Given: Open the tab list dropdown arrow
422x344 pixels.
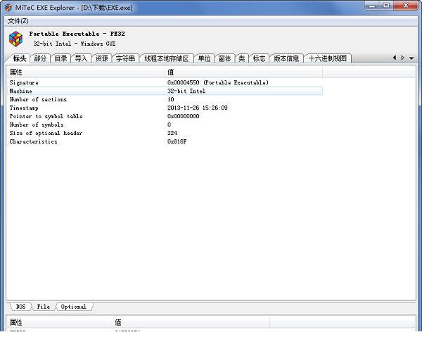Looking at the screenshot, I should [x=411, y=58].
